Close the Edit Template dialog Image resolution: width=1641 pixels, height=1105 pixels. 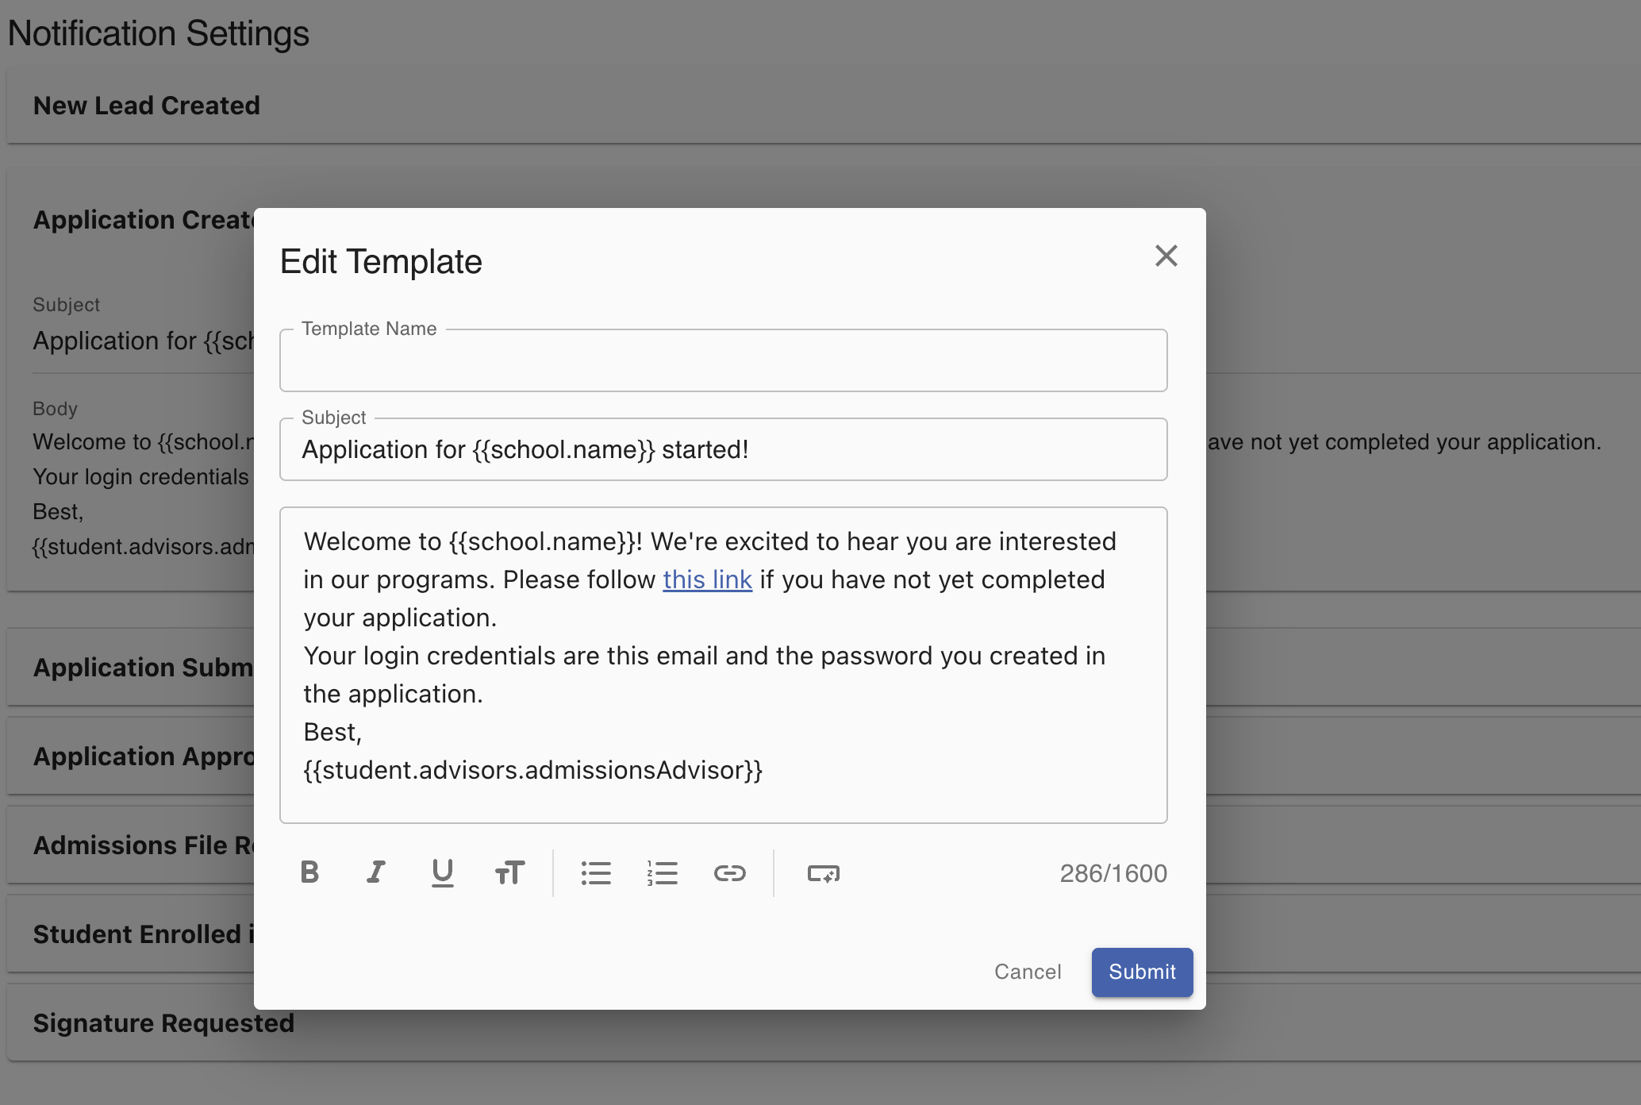tap(1166, 256)
